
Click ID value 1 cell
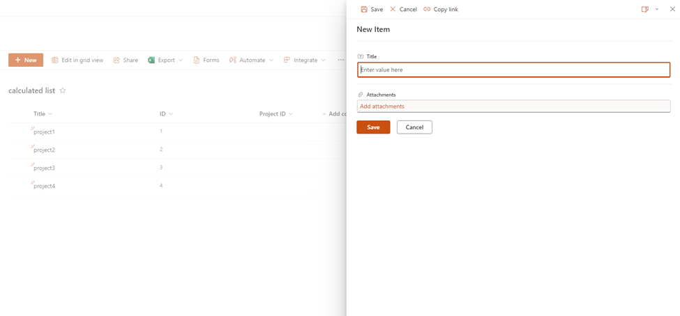[161, 131]
